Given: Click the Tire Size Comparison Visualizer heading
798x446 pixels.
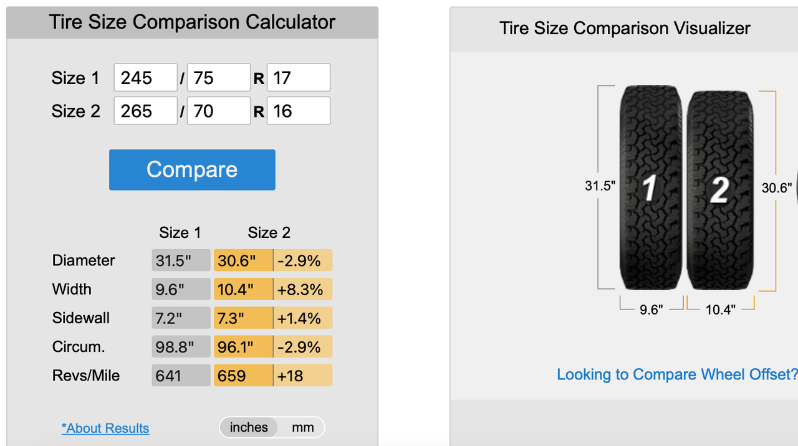Looking at the screenshot, I should click(x=625, y=28).
